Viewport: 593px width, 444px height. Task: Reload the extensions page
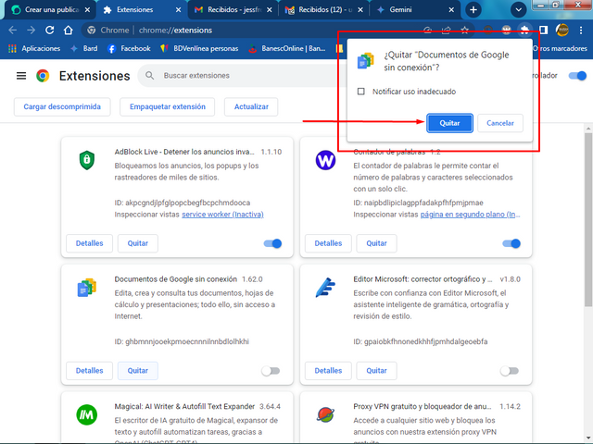(49, 31)
